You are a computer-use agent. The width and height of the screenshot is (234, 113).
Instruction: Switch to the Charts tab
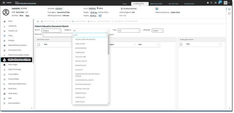point(125,4)
